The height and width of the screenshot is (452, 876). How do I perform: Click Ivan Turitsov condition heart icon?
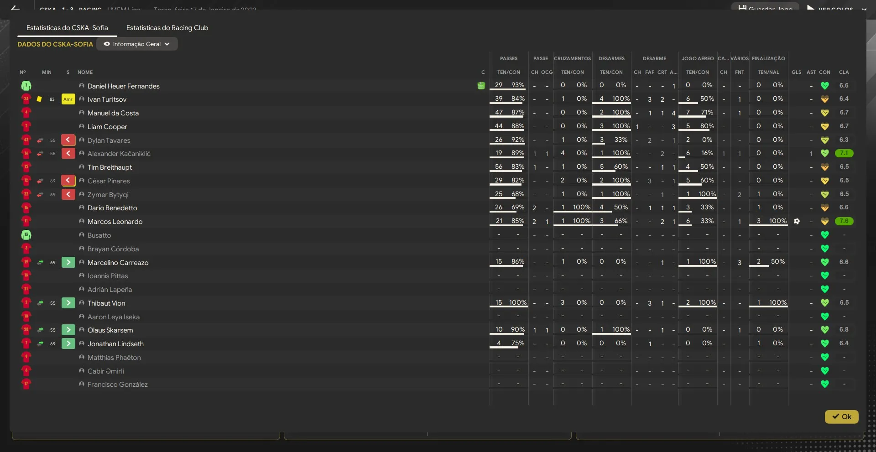825,99
